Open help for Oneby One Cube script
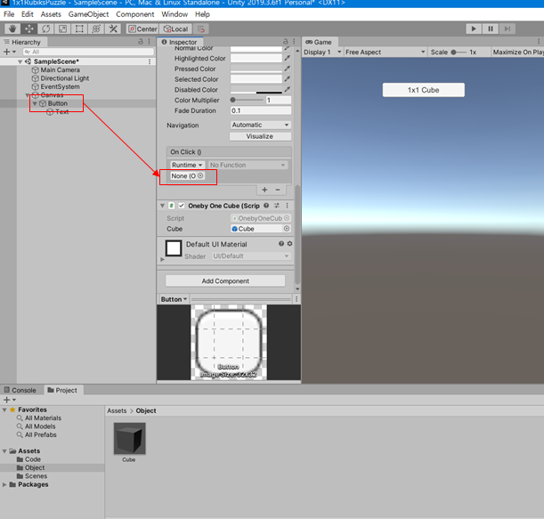Viewport: 544px width, 519px height. coord(266,206)
